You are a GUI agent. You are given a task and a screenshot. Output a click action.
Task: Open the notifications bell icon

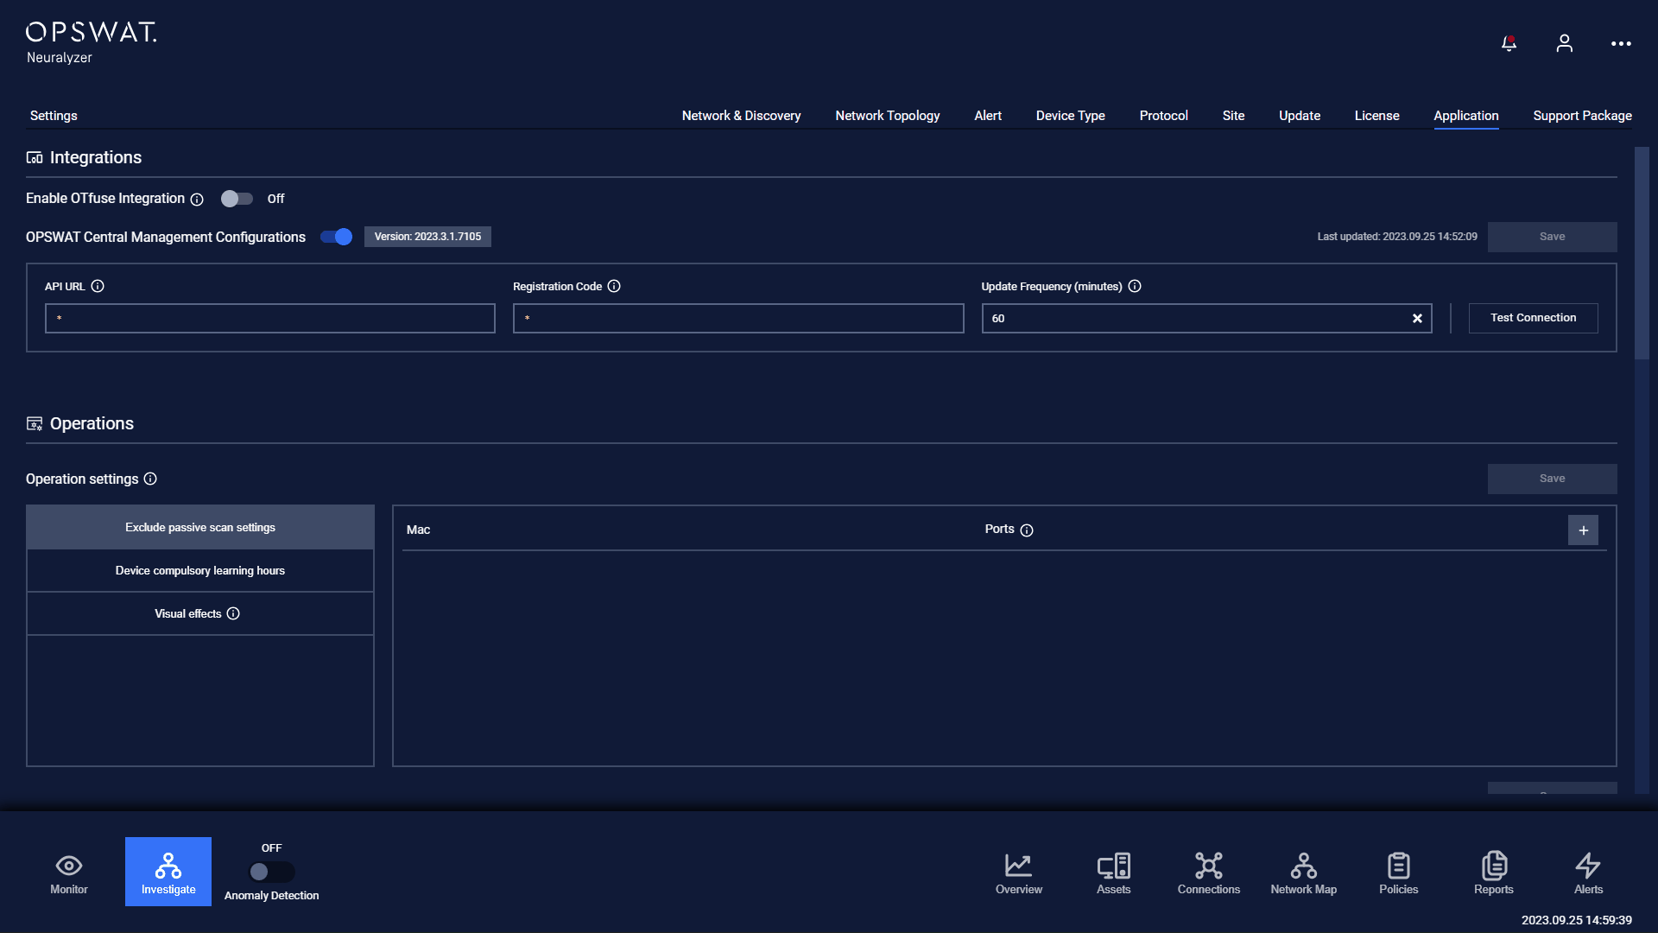pos(1509,43)
